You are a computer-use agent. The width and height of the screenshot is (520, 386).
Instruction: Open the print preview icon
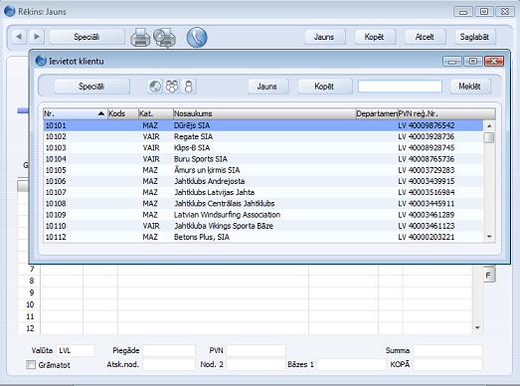pos(164,38)
